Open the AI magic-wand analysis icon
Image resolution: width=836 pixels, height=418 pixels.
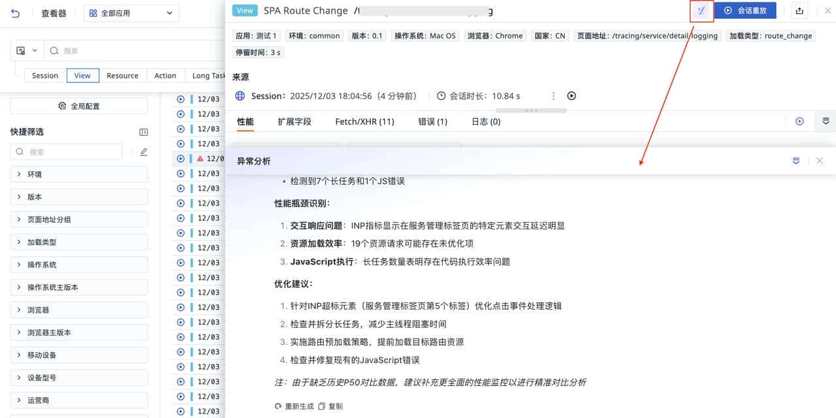pyautogui.click(x=701, y=10)
